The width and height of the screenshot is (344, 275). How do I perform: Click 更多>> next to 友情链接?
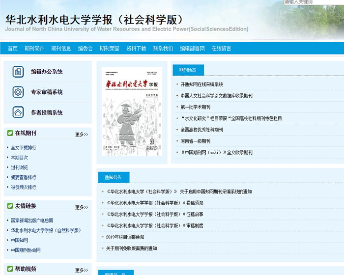click(x=82, y=207)
